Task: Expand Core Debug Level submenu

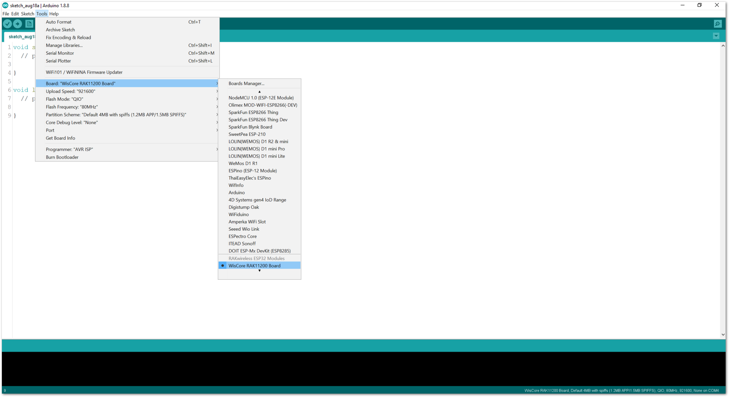Action: point(127,122)
